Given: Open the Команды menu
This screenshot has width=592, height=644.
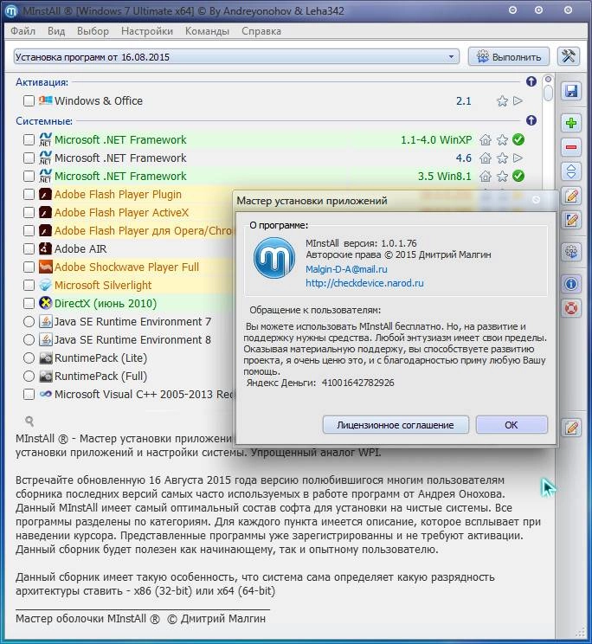Looking at the screenshot, I should (x=207, y=31).
